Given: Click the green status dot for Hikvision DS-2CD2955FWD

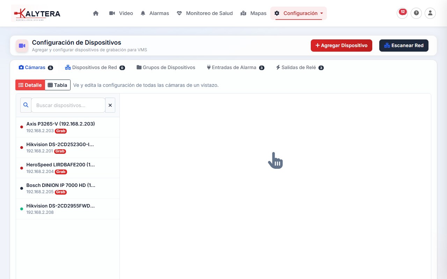Looking at the screenshot, I should pos(22,209).
